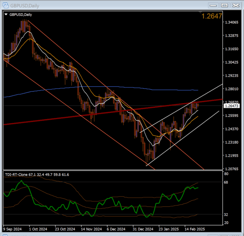244x236 pixels.
Task: Select the thick dark red trendline
Action: point(113,112)
